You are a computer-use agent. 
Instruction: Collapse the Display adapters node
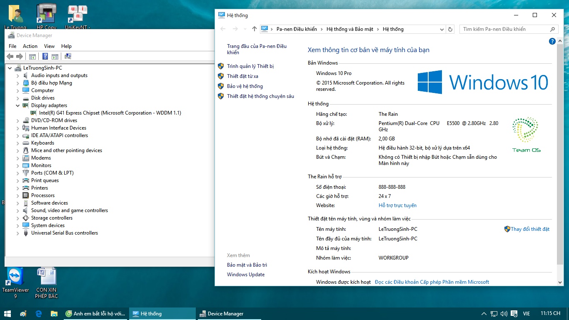click(x=18, y=106)
